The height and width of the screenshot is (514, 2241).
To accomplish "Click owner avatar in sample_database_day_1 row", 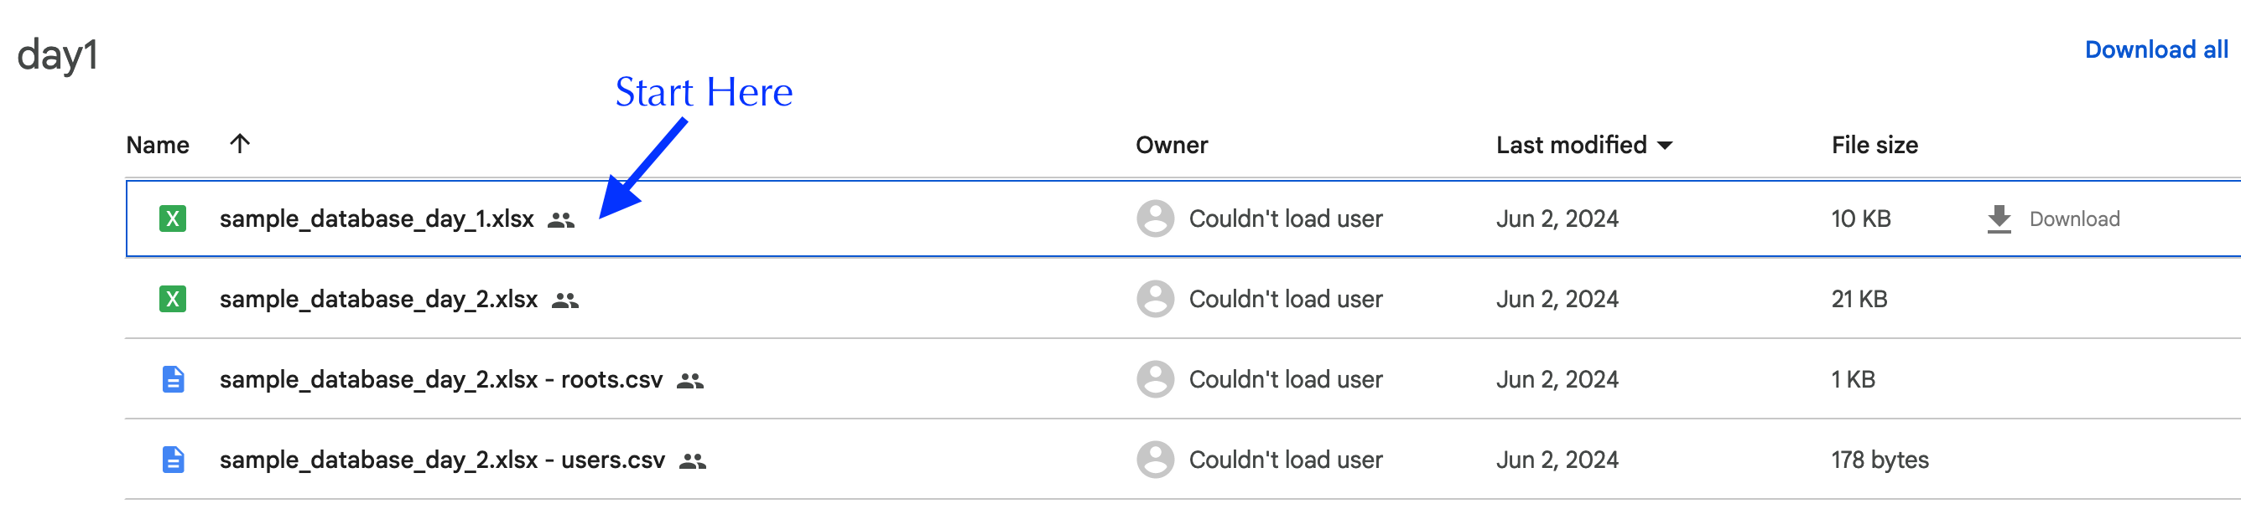I will pyautogui.click(x=1155, y=218).
